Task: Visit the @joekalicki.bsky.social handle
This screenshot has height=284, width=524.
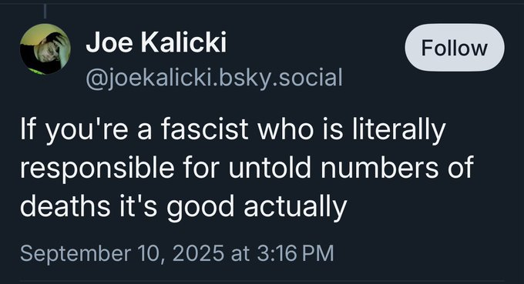Action: (x=214, y=79)
